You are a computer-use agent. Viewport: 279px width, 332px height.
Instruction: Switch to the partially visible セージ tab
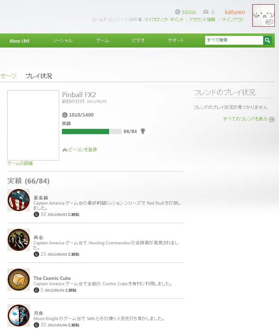8,76
